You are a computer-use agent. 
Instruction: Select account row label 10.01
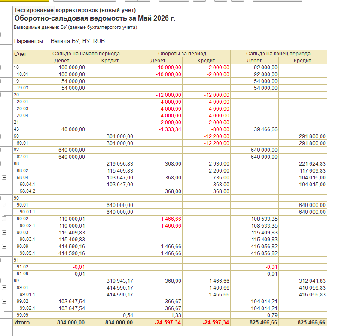[22, 74]
